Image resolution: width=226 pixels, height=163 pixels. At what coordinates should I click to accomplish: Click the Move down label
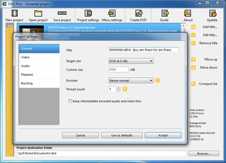tap(209, 67)
